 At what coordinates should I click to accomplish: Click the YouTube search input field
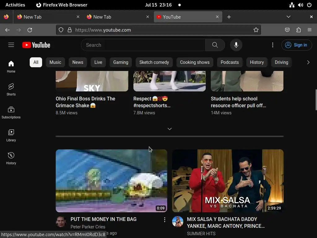click(x=143, y=45)
